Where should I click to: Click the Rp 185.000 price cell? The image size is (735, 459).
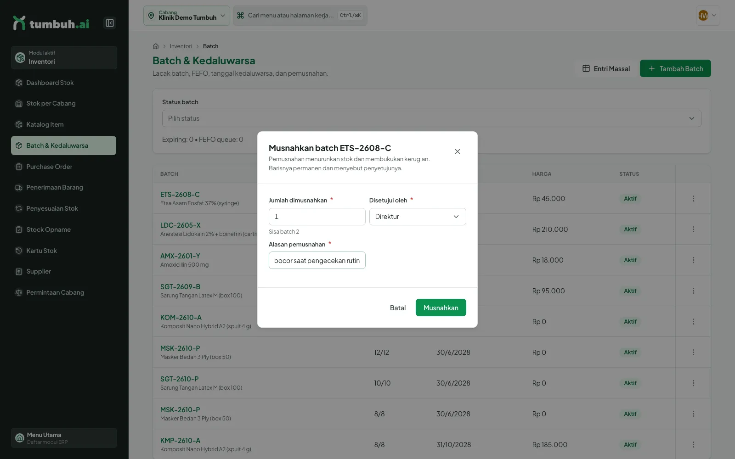pos(550,445)
